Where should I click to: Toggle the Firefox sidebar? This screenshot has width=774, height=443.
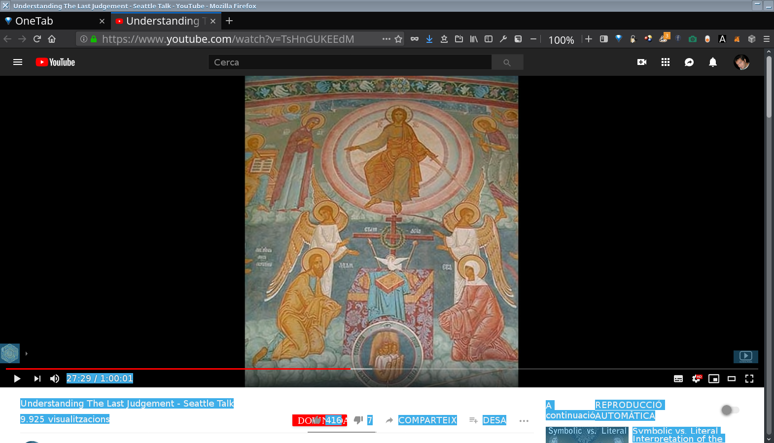(489, 39)
